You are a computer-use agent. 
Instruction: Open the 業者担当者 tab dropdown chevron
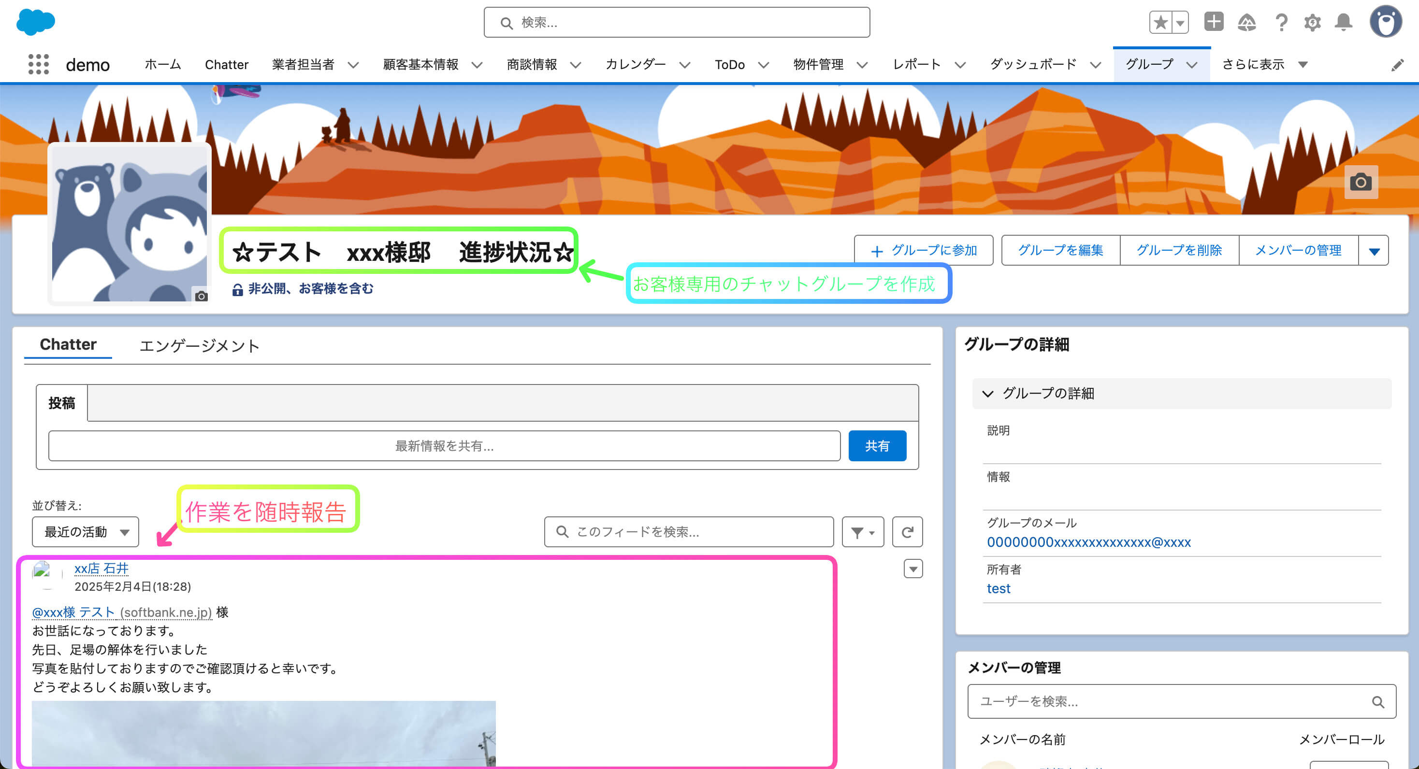(354, 65)
